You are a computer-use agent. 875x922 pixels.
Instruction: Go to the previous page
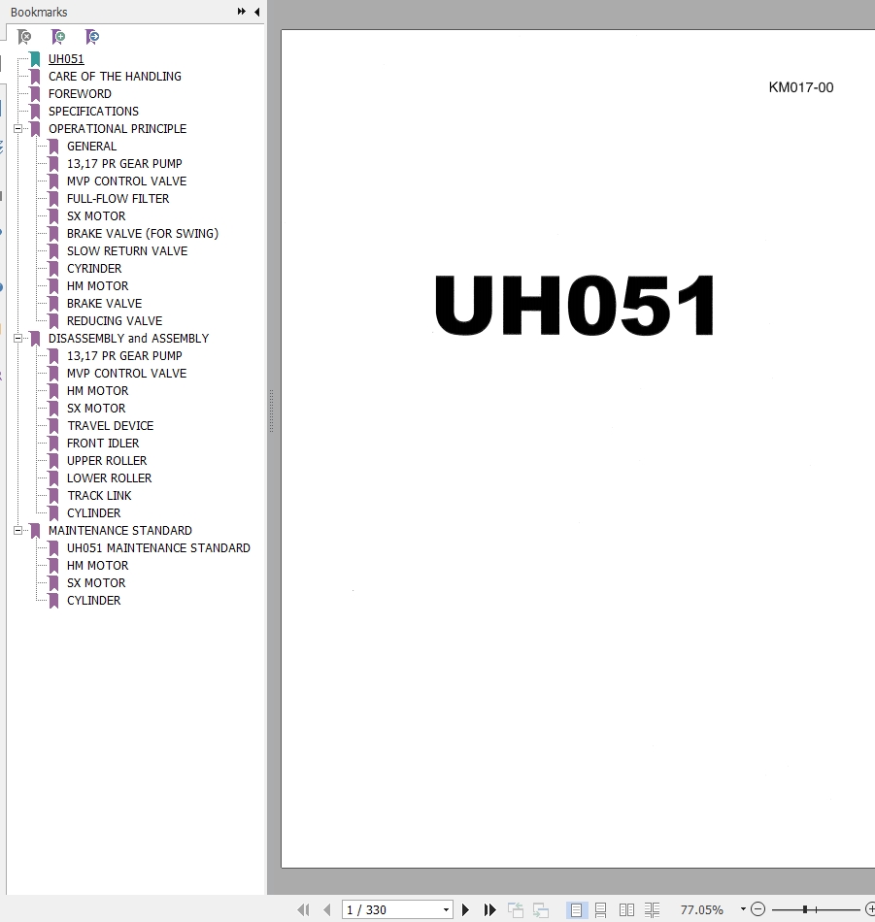[327, 909]
